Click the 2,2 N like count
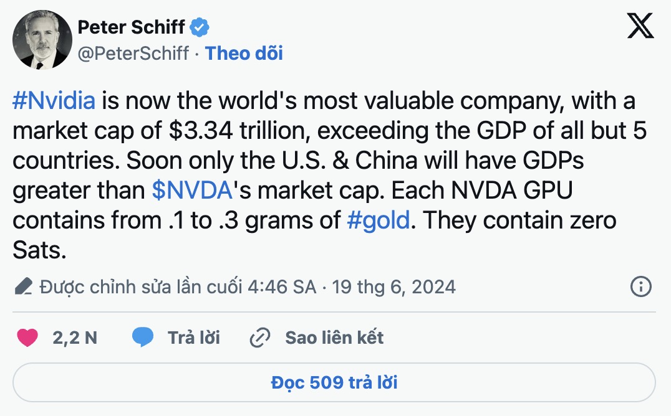 click(75, 338)
